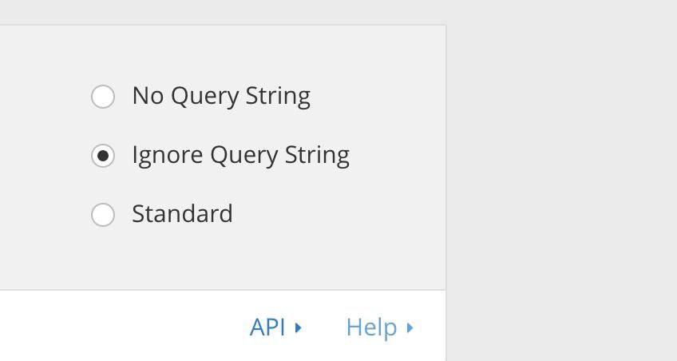Image resolution: width=677 pixels, height=361 pixels.
Task: Click the word "No" in the first option
Action: [148, 96]
